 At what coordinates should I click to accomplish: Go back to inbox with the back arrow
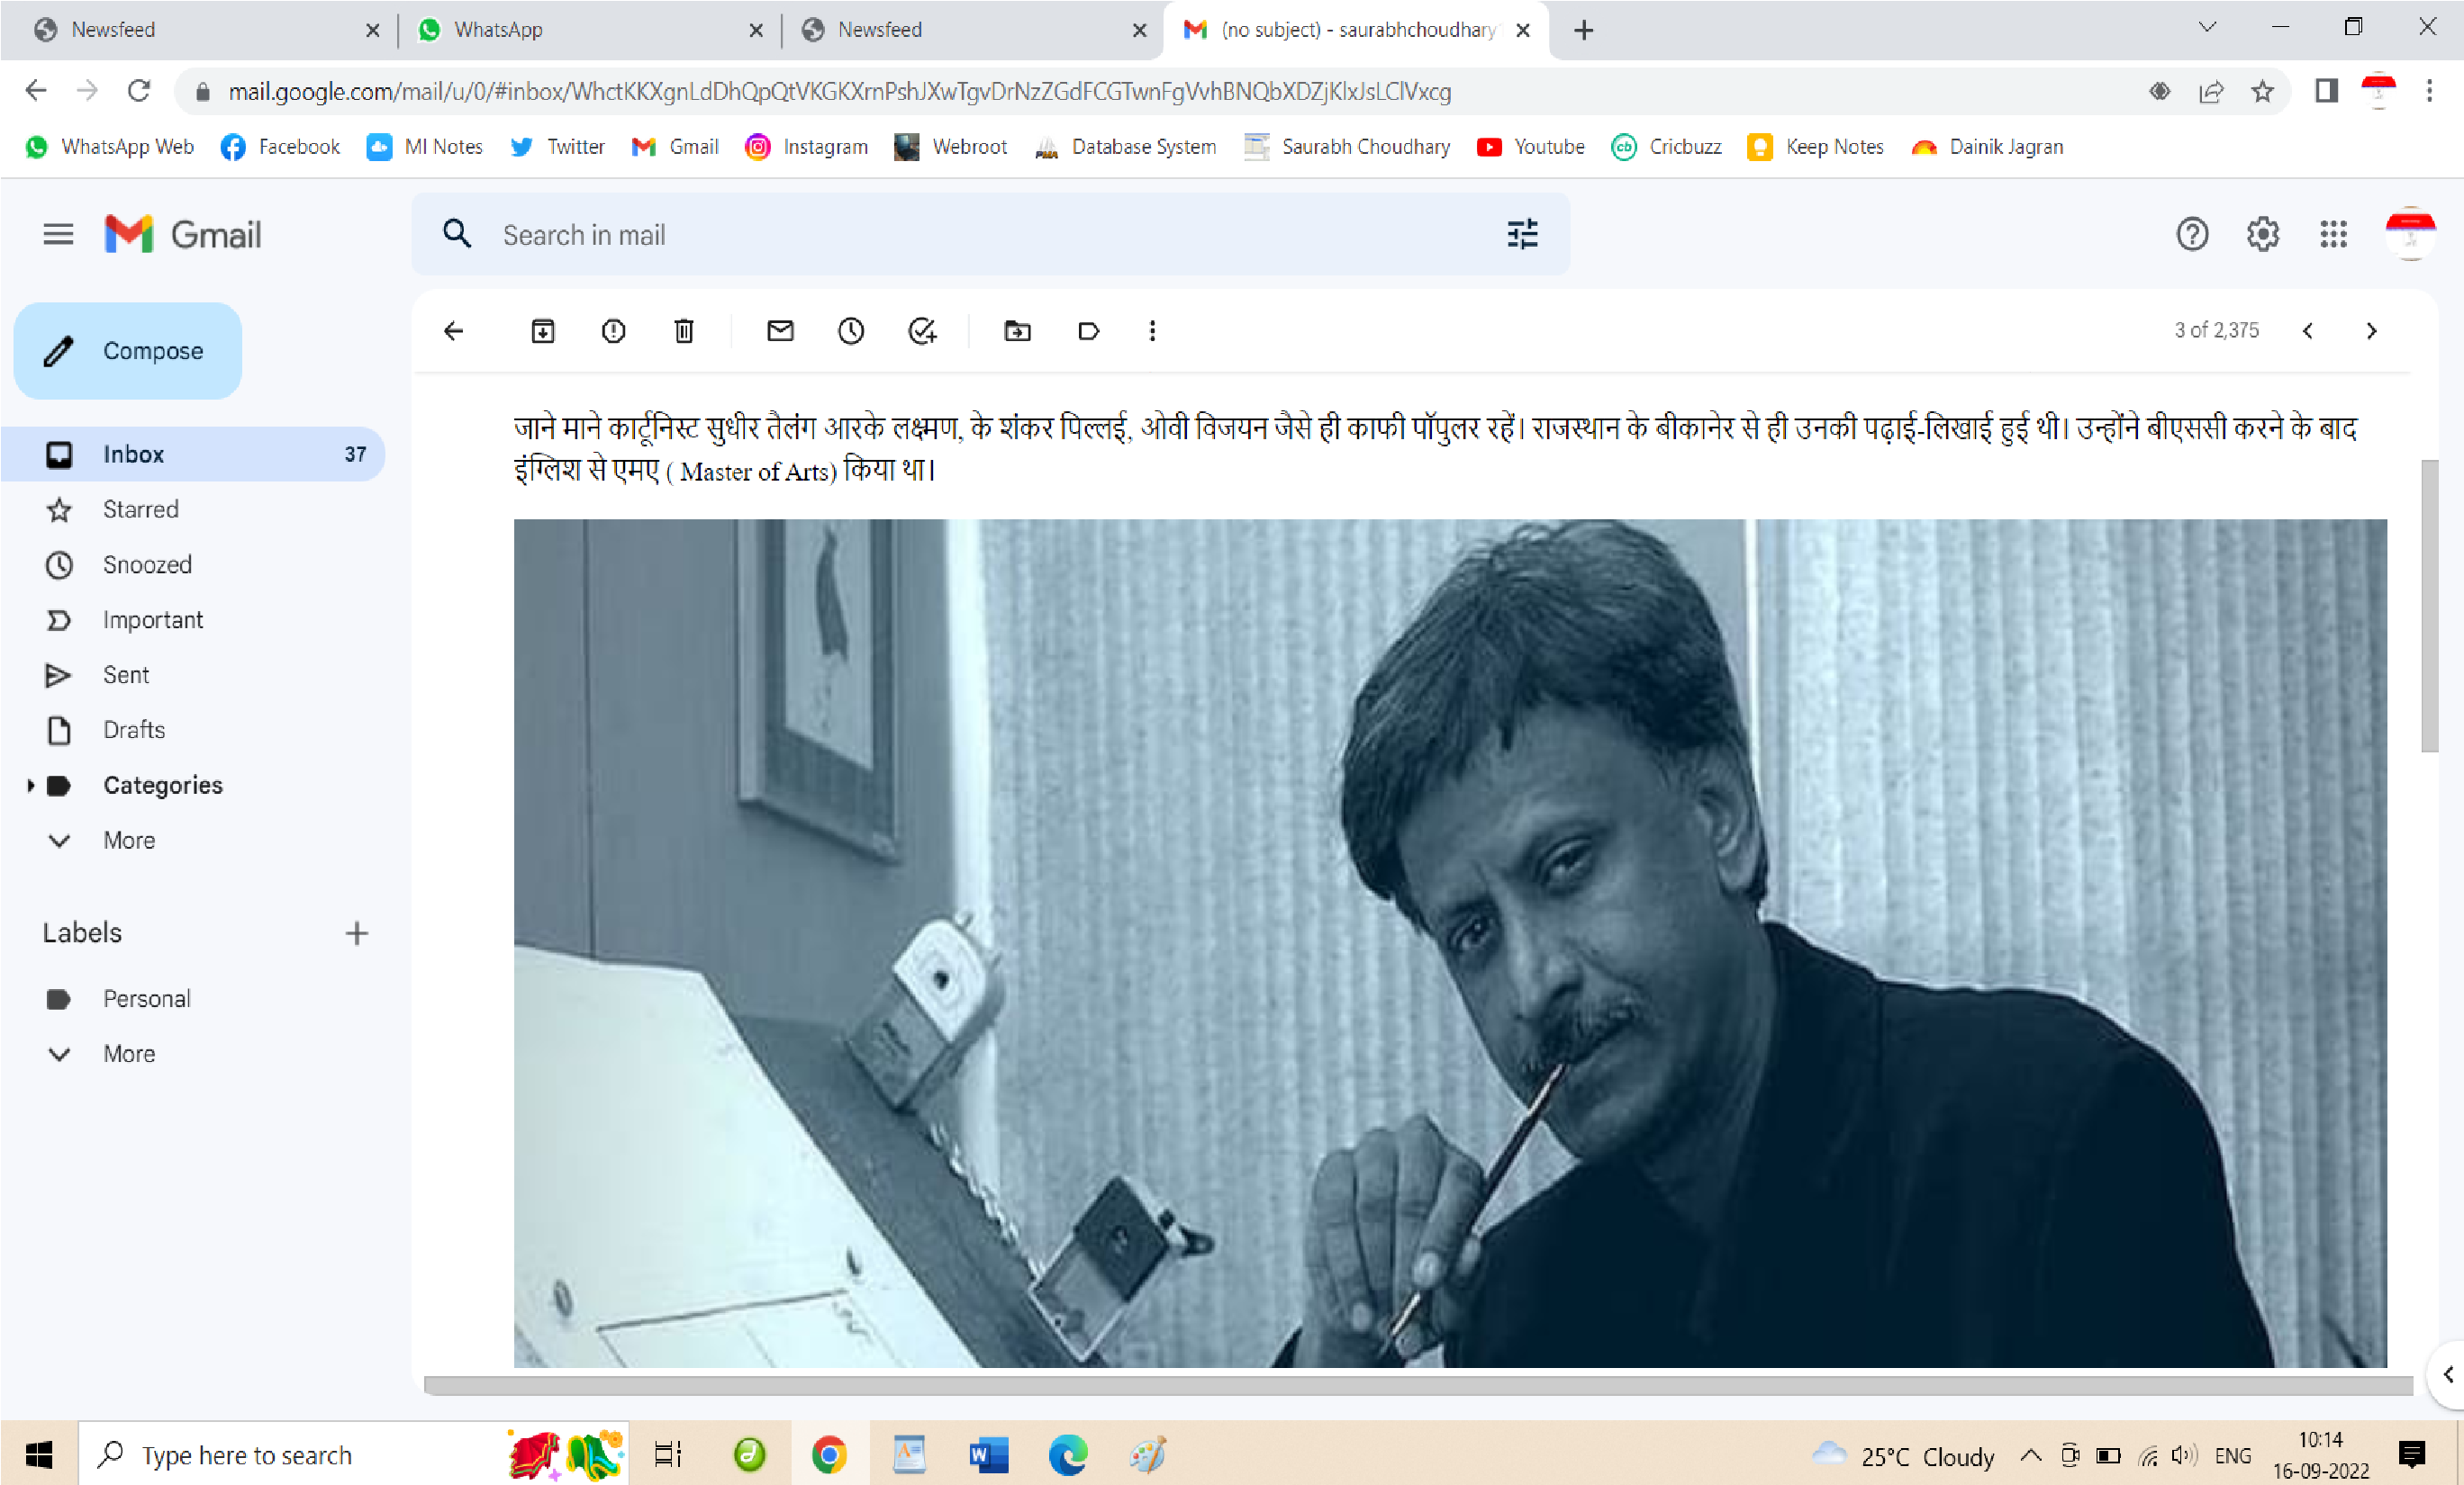454,331
